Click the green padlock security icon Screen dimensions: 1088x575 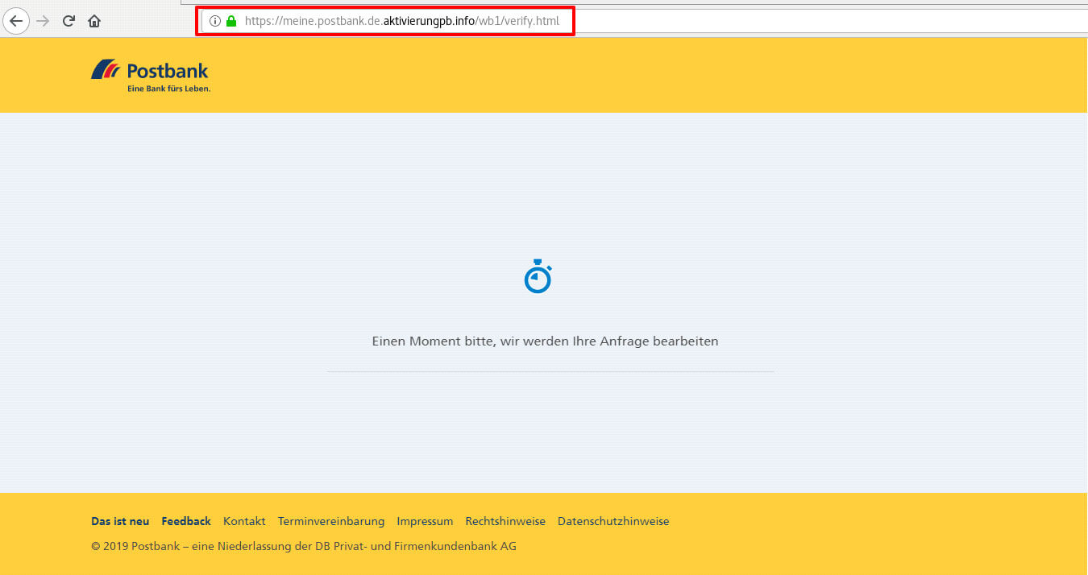(231, 21)
